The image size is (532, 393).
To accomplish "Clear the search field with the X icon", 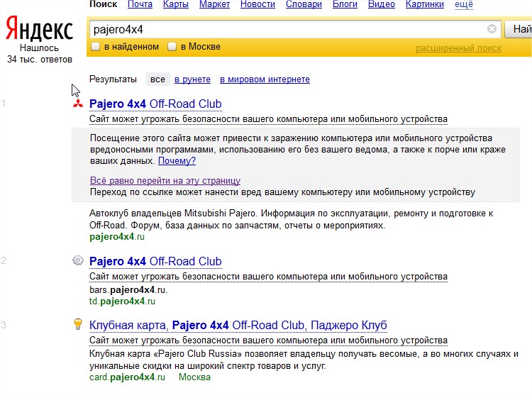I will [492, 29].
